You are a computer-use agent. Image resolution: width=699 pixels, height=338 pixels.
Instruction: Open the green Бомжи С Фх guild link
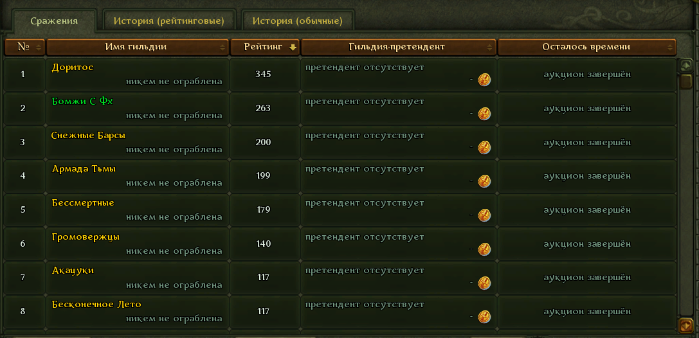[x=82, y=102]
